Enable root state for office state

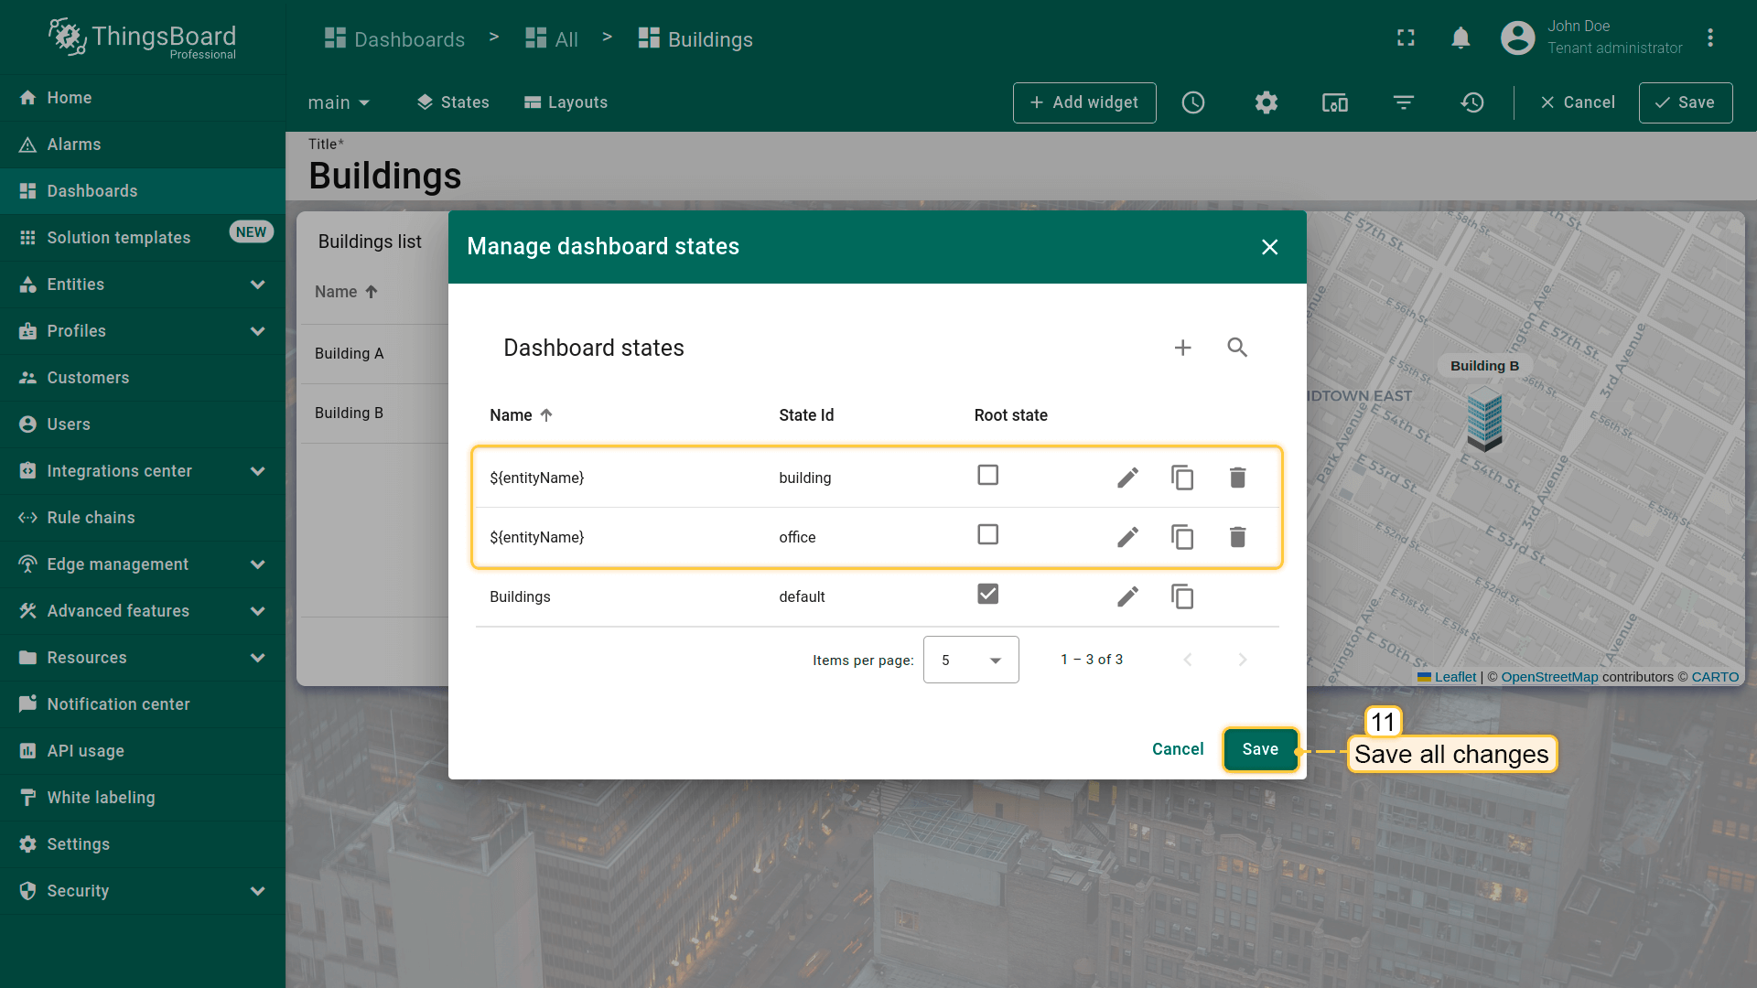987,534
